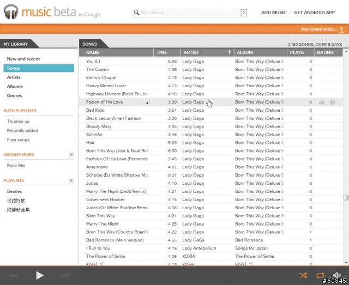Open Artists view

click(14, 77)
